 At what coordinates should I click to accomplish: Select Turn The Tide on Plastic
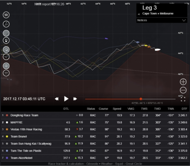point(26,151)
